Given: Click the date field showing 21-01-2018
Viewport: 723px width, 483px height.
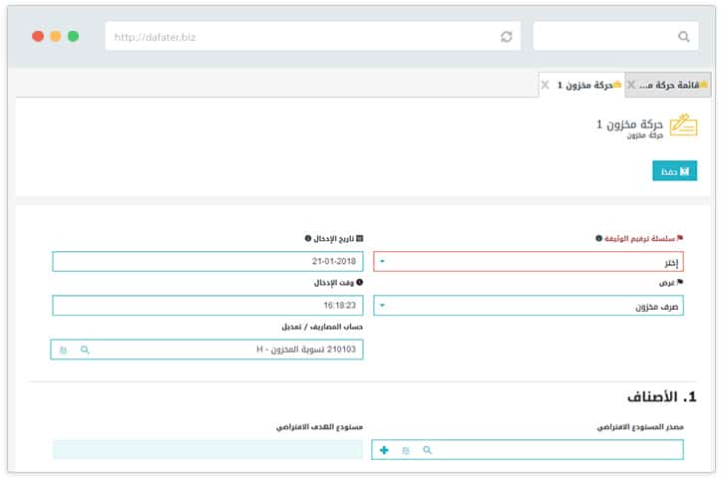Looking at the screenshot, I should [x=207, y=262].
